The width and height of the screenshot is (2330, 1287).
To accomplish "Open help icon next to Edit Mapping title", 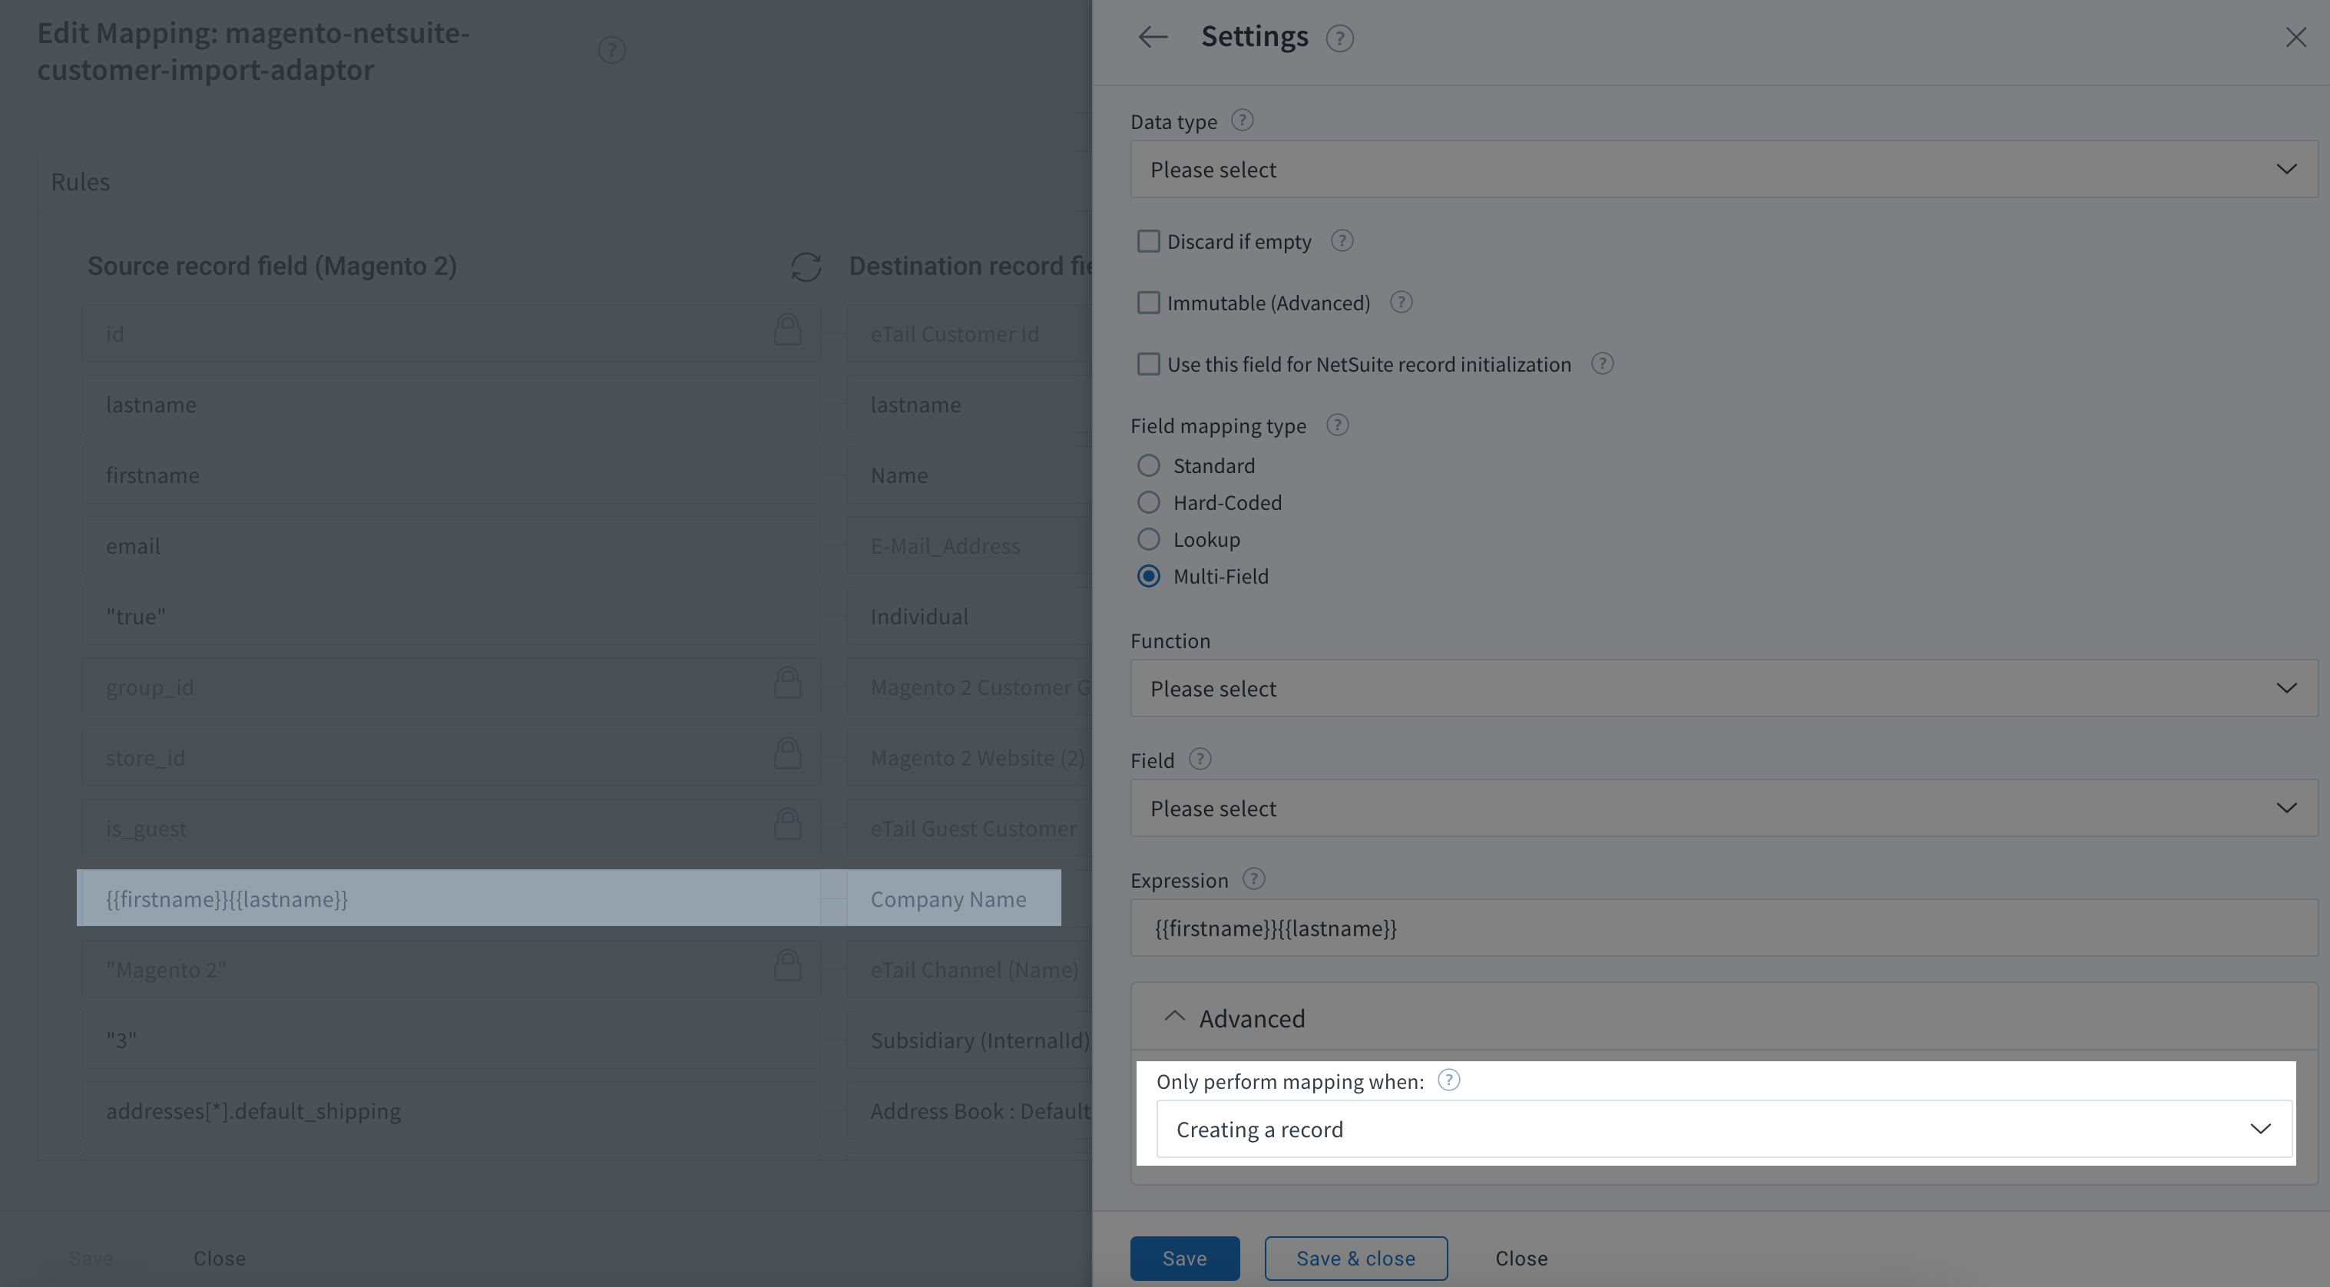I will coord(611,51).
